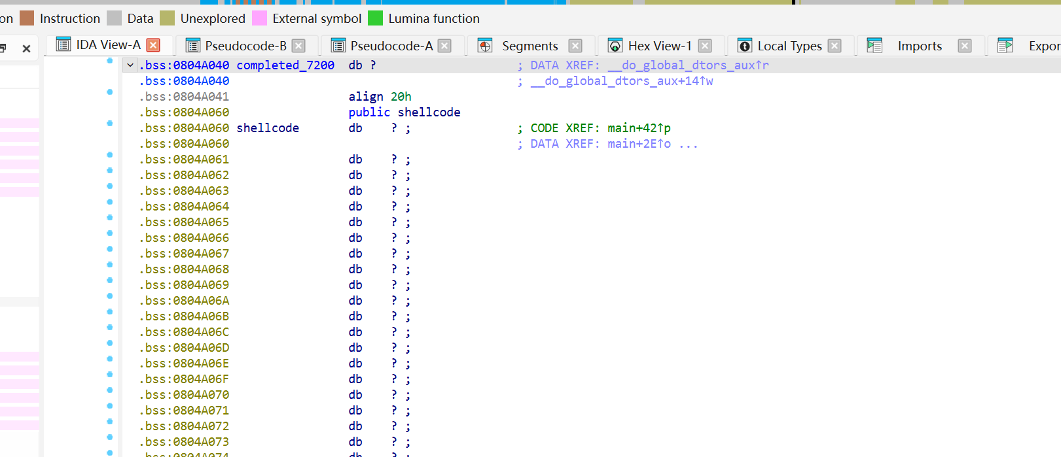
Task: Close the Pseudocode-A tab
Action: pos(444,46)
